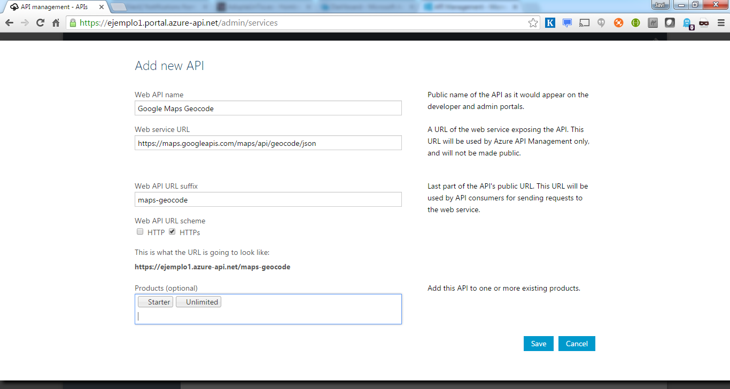Reload the page with the refresh icon
This screenshot has height=389, width=730.
point(40,22)
